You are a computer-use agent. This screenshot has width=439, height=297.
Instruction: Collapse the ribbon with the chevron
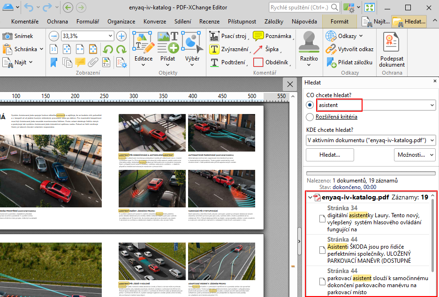pos(434,21)
